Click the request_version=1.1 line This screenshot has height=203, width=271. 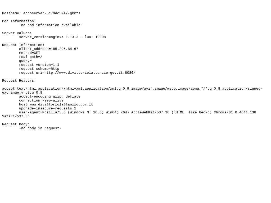pos(39,65)
